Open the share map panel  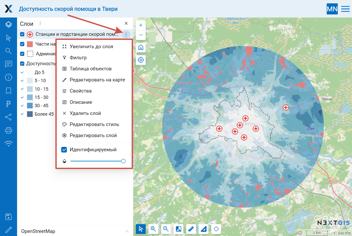pyautogui.click(x=9, y=117)
